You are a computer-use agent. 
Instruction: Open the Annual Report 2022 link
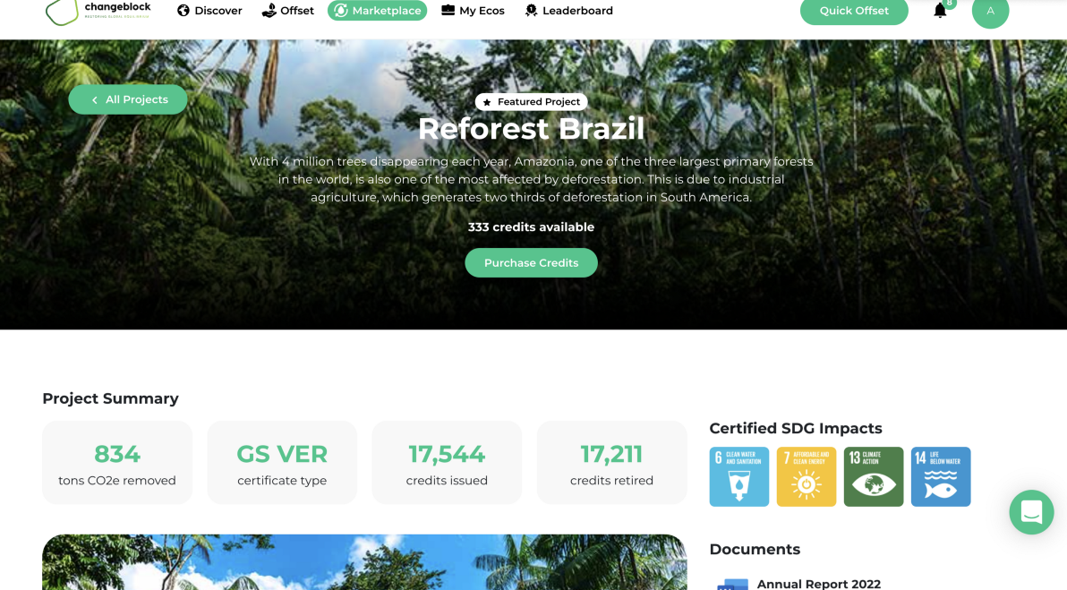819,584
